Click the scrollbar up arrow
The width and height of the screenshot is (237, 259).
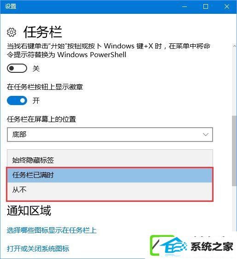coord(234,47)
